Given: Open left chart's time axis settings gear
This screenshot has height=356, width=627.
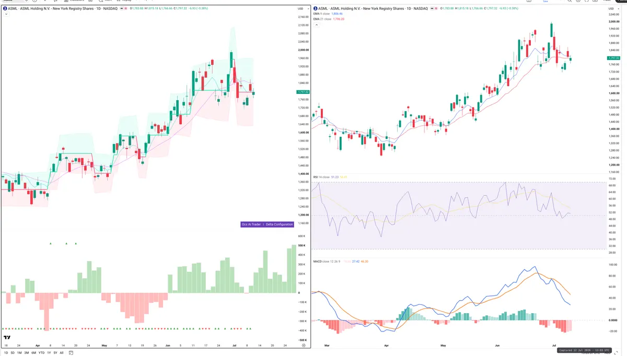Looking at the screenshot, I should point(304,346).
